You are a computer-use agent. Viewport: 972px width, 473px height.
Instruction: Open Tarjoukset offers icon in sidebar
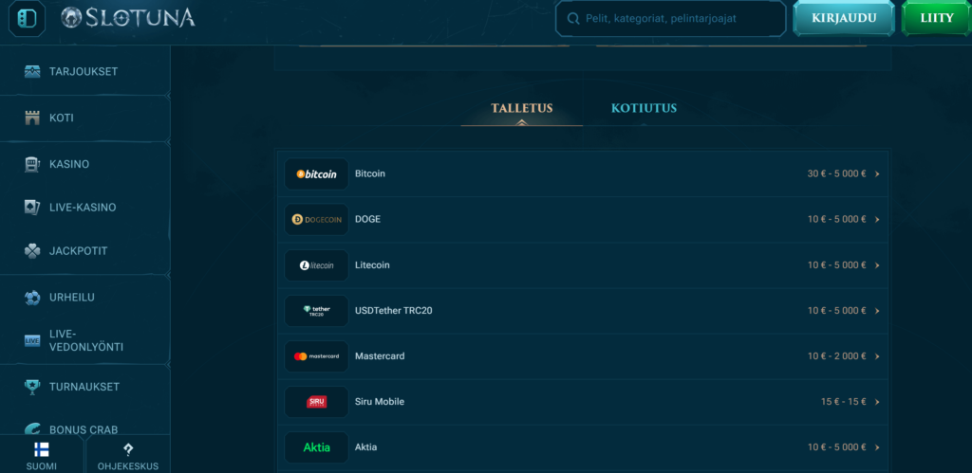tap(32, 72)
